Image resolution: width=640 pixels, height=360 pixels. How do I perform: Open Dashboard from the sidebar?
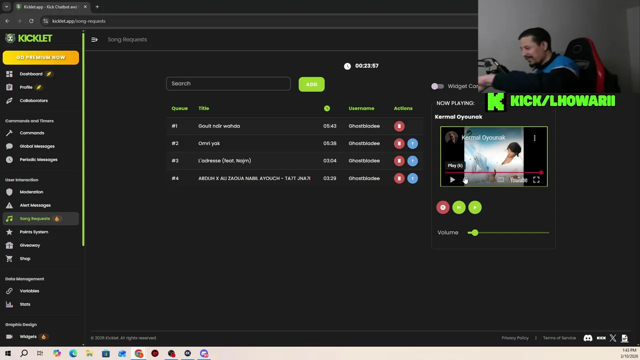point(31,74)
